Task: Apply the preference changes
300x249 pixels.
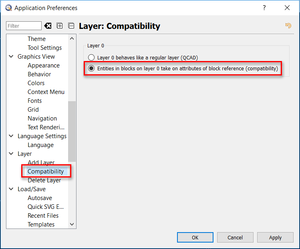Action: [x=275, y=237]
